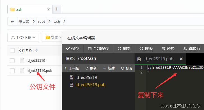The width and height of the screenshot is (204, 110).
Task: Open 替换 replace tool
Action: tap(168, 49)
